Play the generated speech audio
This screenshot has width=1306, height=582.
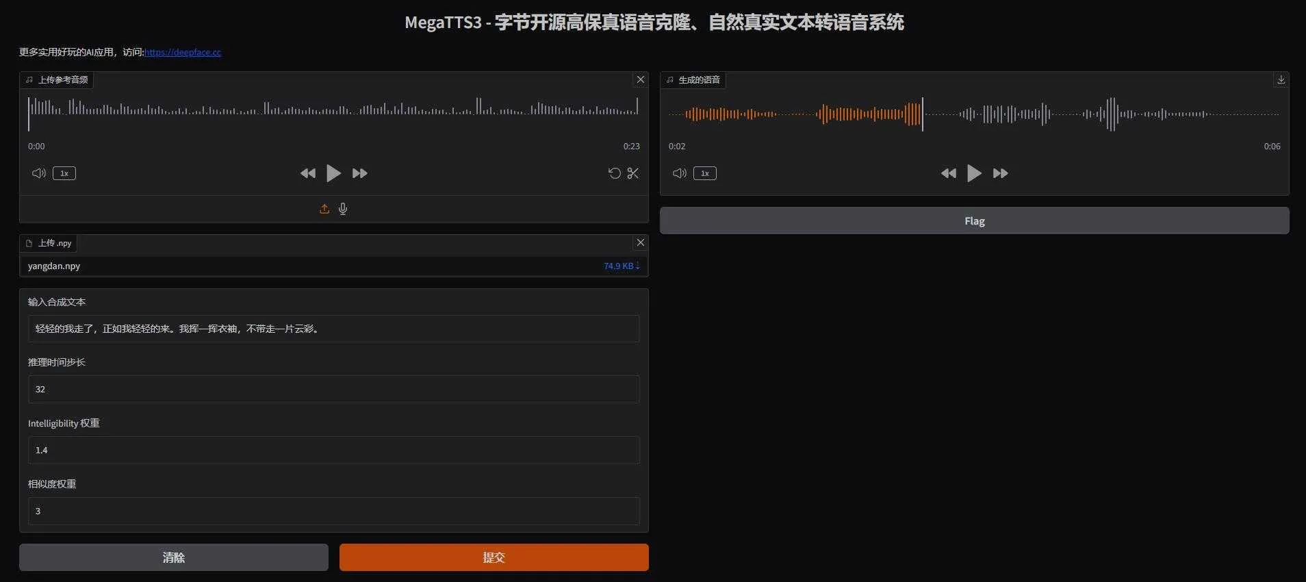point(974,173)
